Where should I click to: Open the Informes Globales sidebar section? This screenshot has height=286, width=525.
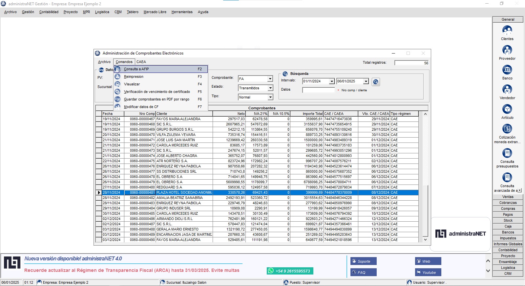(x=508, y=244)
